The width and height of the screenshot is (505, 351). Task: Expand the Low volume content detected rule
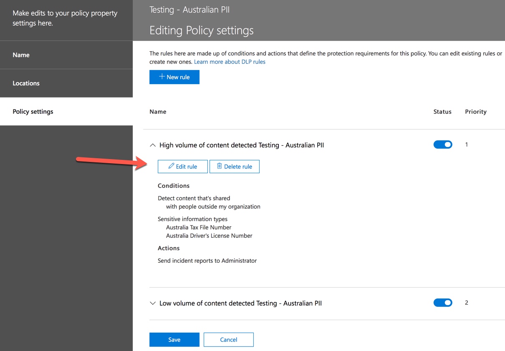click(x=153, y=304)
